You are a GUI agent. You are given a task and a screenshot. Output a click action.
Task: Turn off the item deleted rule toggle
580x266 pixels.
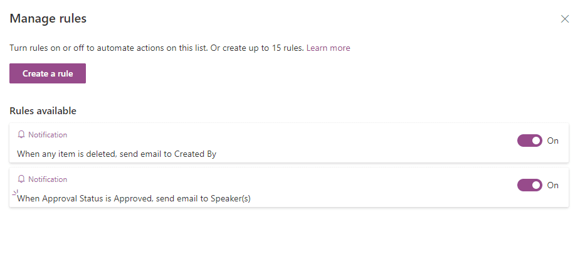530,141
